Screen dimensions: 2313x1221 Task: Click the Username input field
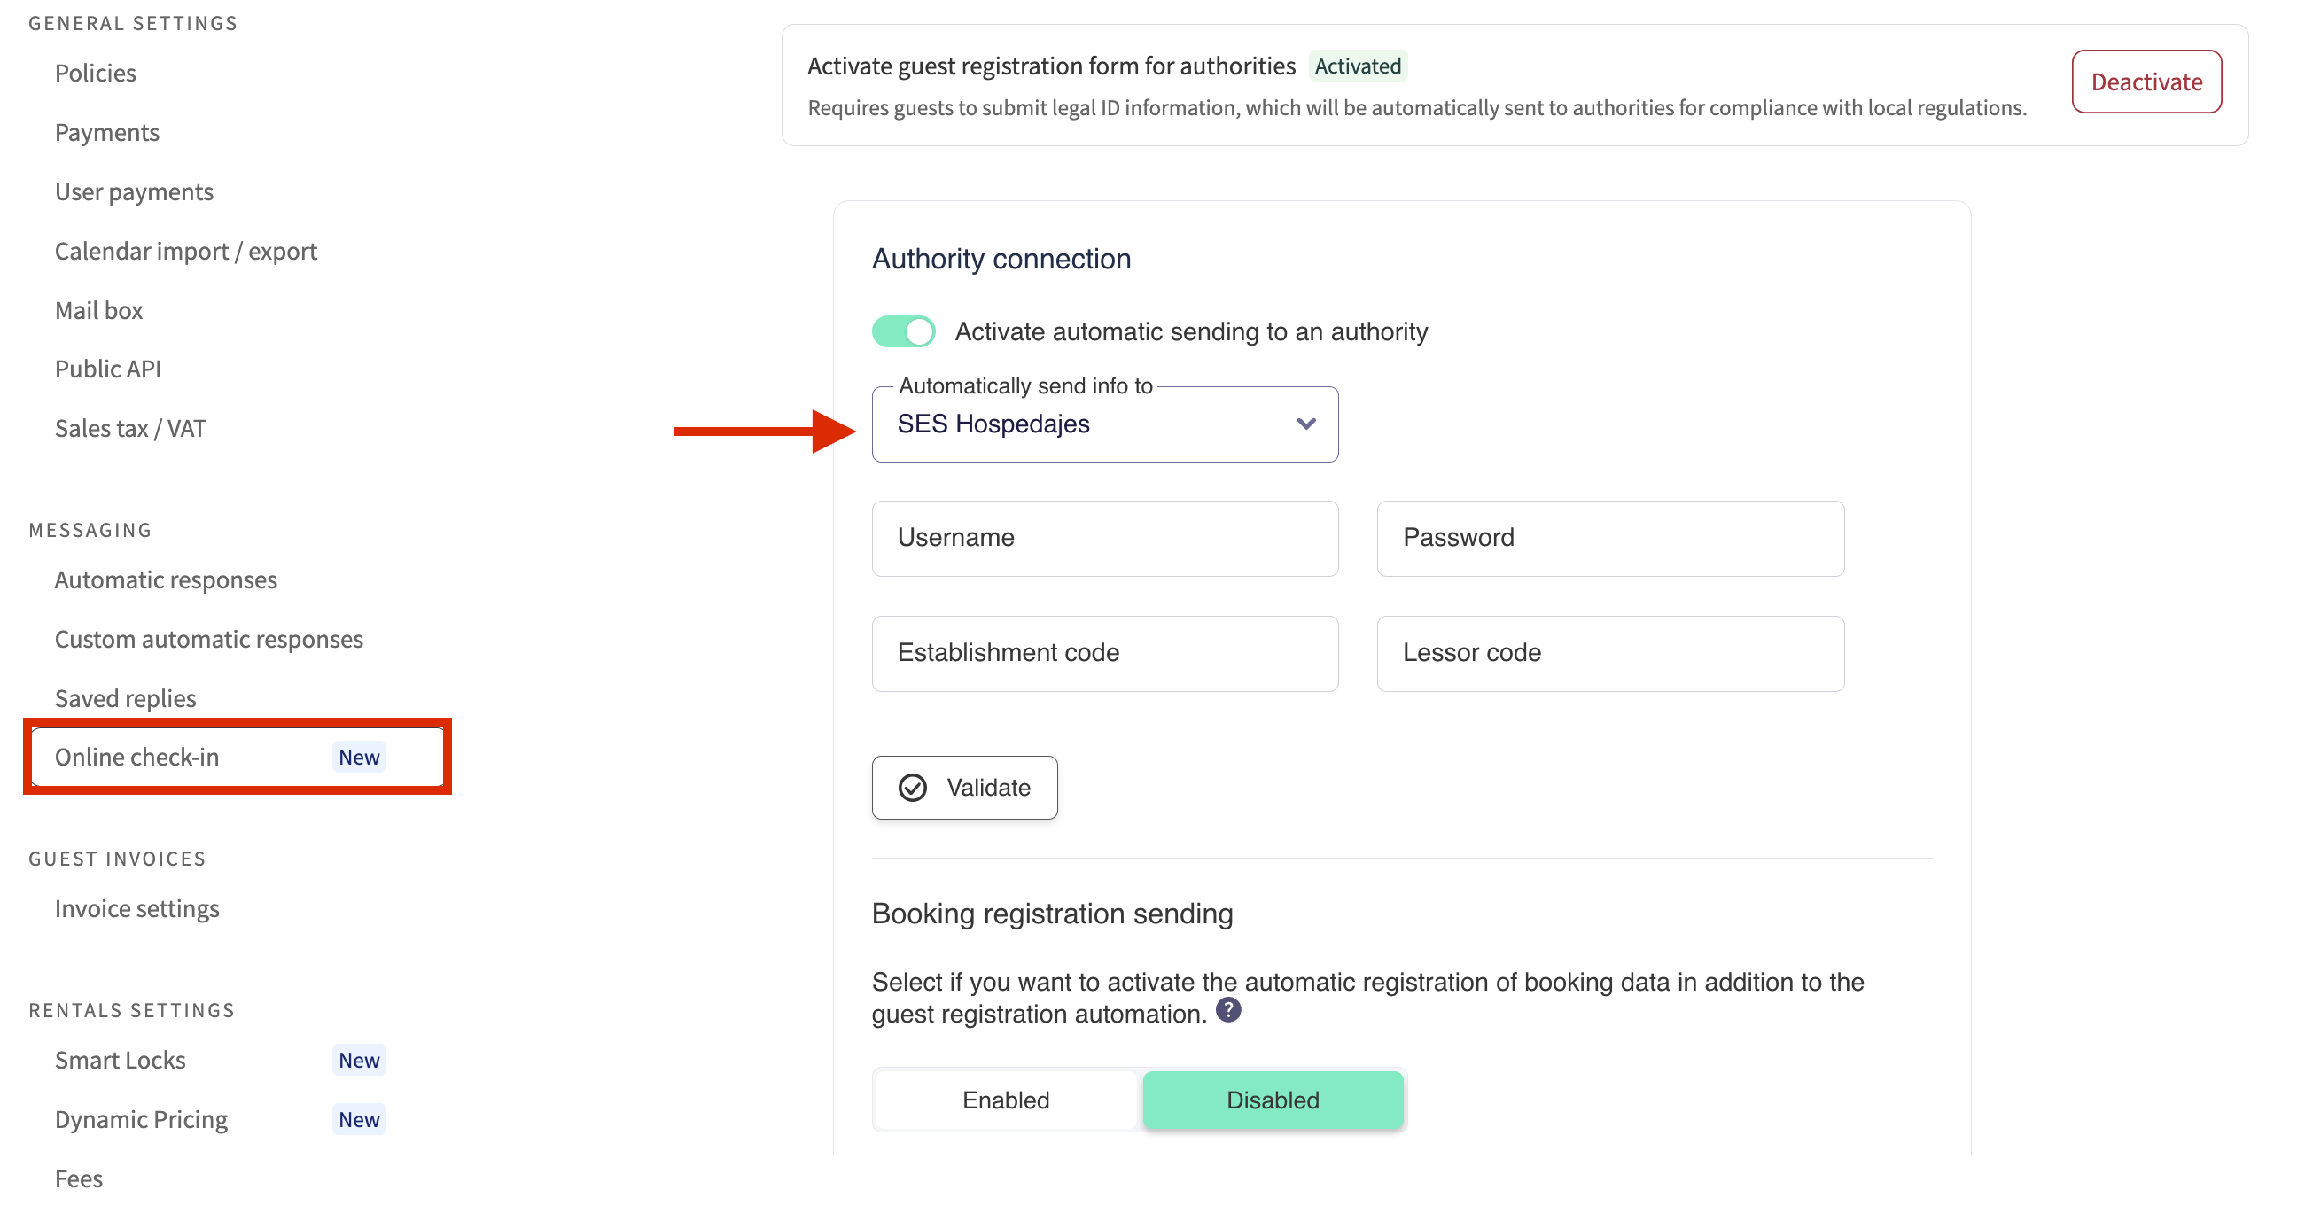(1103, 538)
